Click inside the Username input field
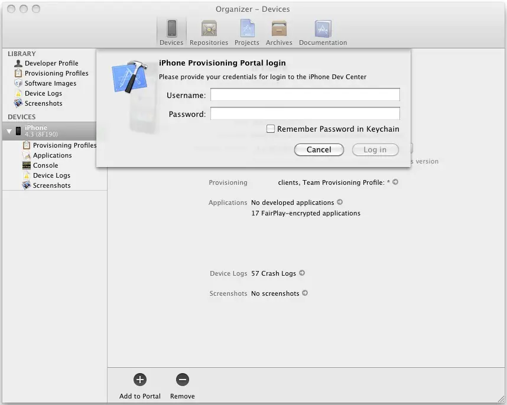The image size is (507, 405). pyautogui.click(x=305, y=94)
